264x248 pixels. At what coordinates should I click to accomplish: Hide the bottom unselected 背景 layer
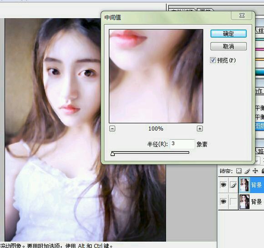(223, 202)
